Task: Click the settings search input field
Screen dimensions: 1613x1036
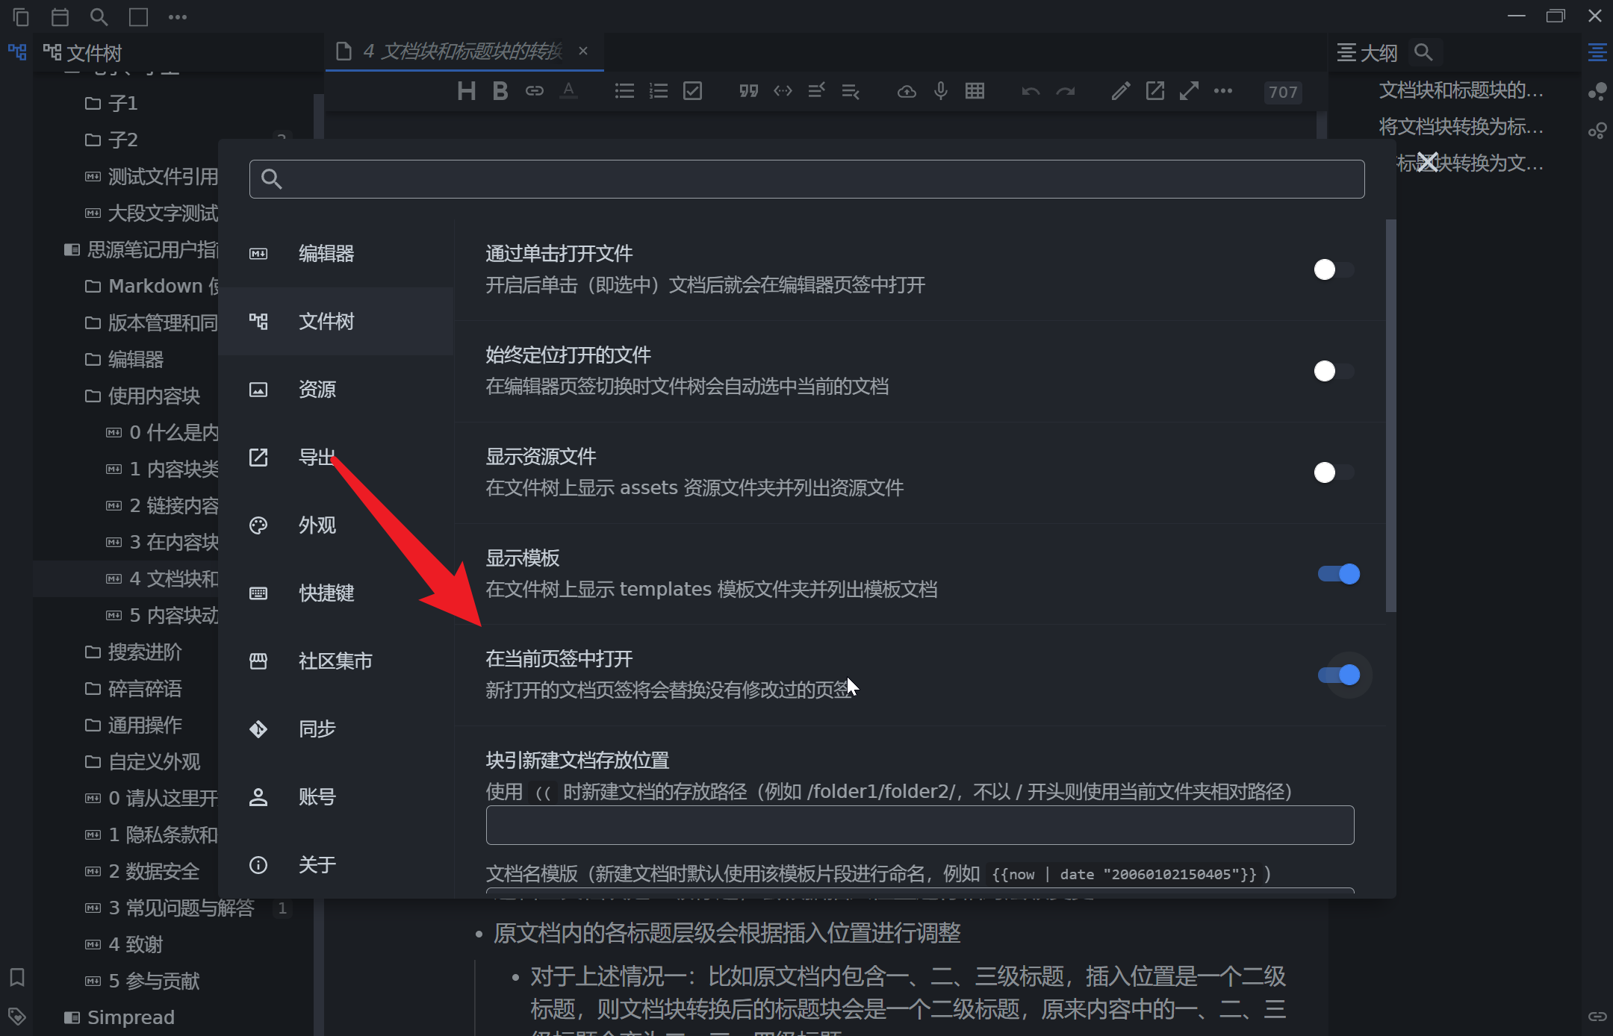Action: [806, 179]
